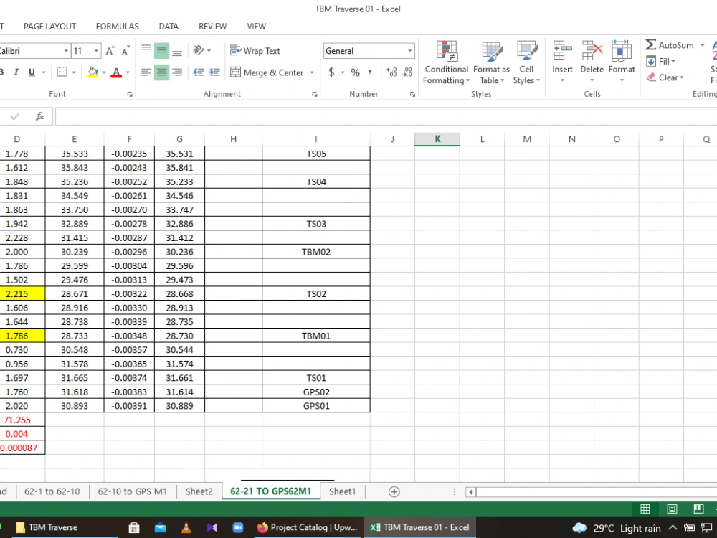Switch to Page Break Preview
Image resolution: width=717 pixels, height=538 pixels.
click(698, 509)
